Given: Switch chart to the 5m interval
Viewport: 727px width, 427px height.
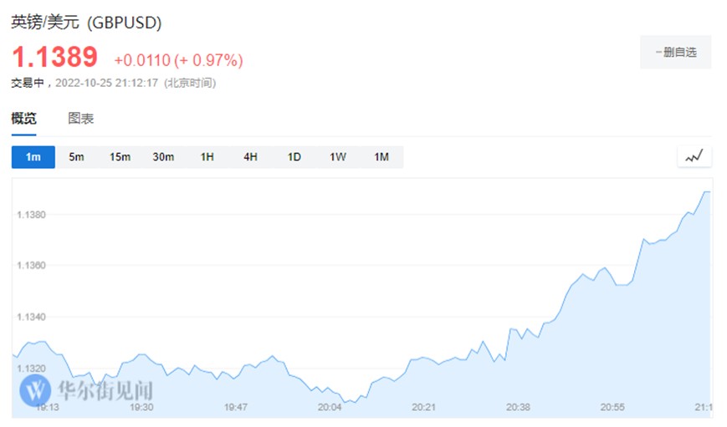Looking at the screenshot, I should click(77, 157).
